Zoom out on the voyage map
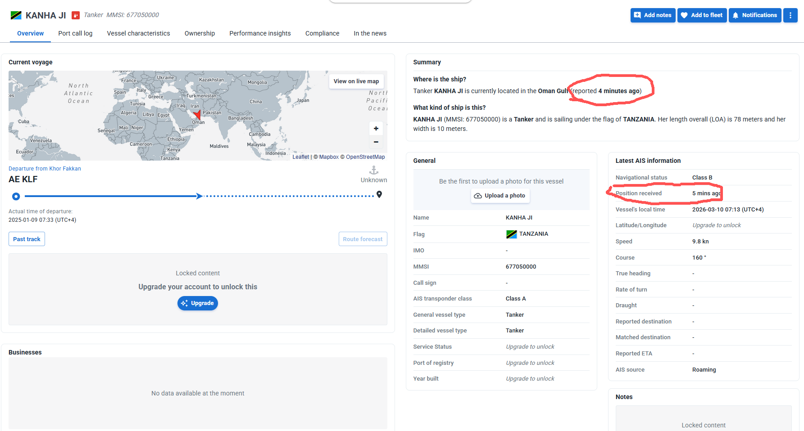 pos(376,142)
